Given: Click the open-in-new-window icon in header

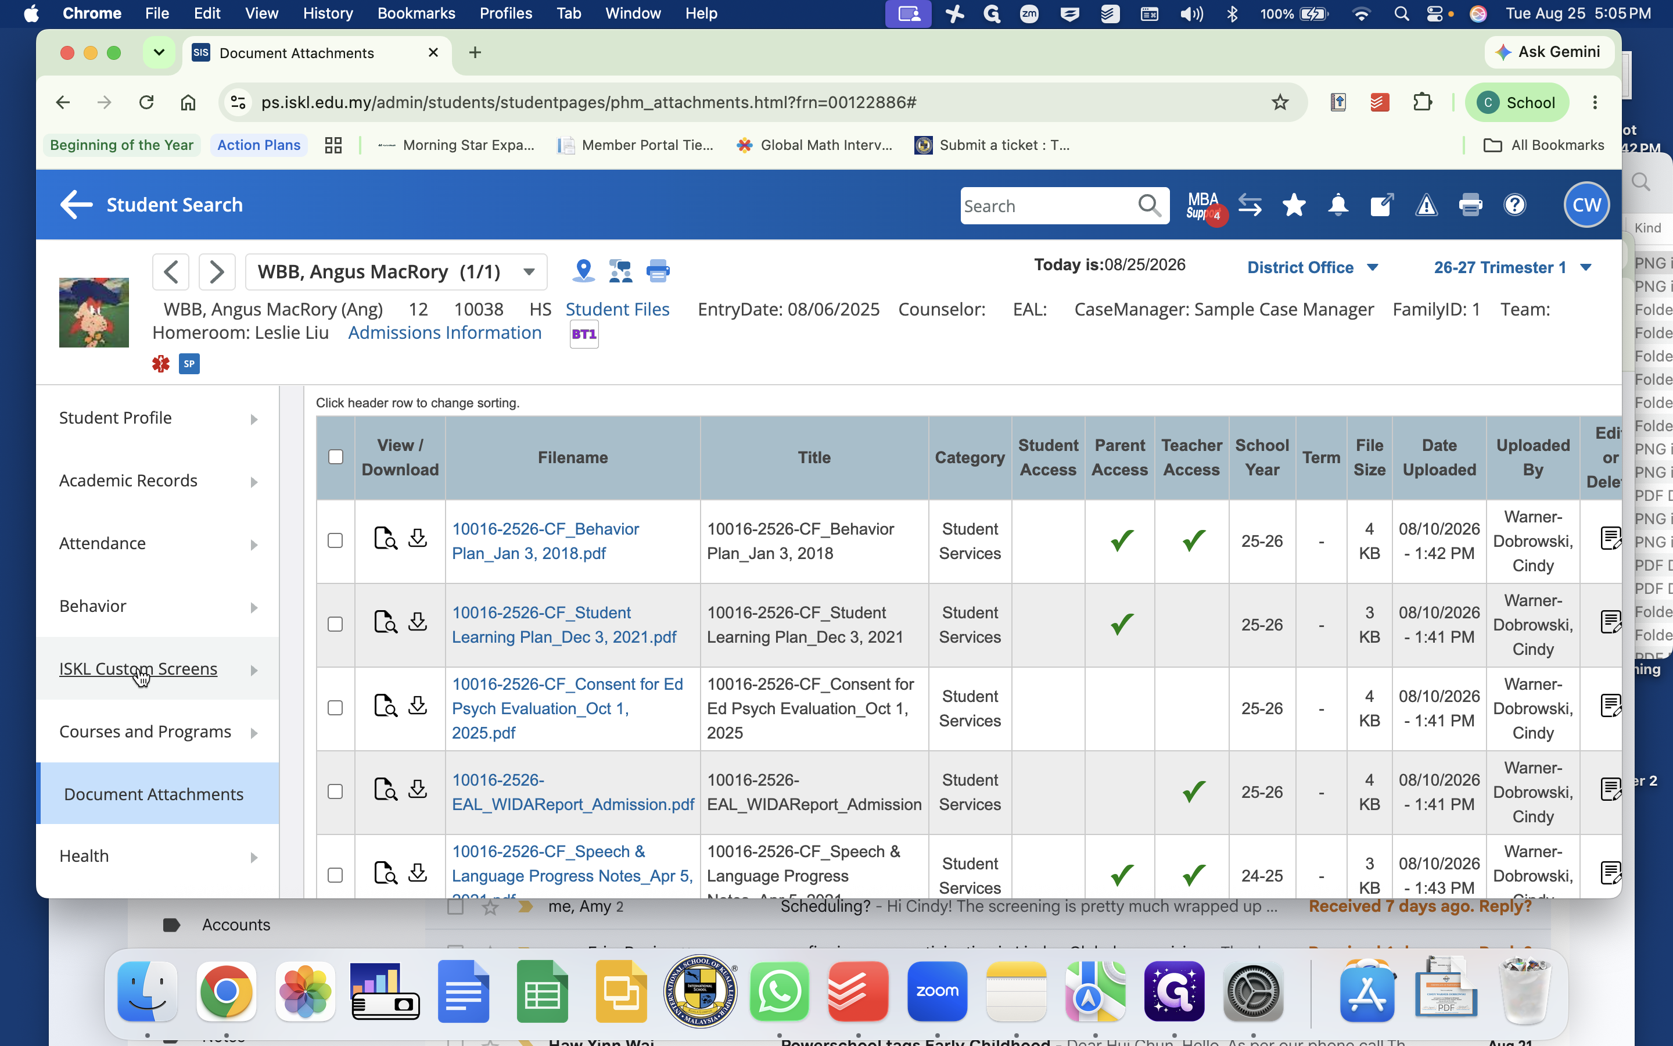Looking at the screenshot, I should tap(1382, 206).
